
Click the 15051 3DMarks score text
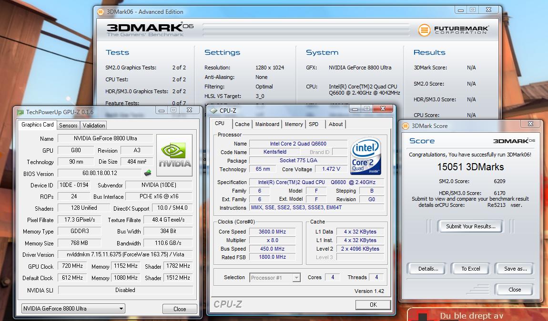click(470, 167)
